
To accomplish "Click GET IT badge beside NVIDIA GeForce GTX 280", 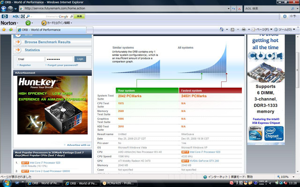I will 185,161.
